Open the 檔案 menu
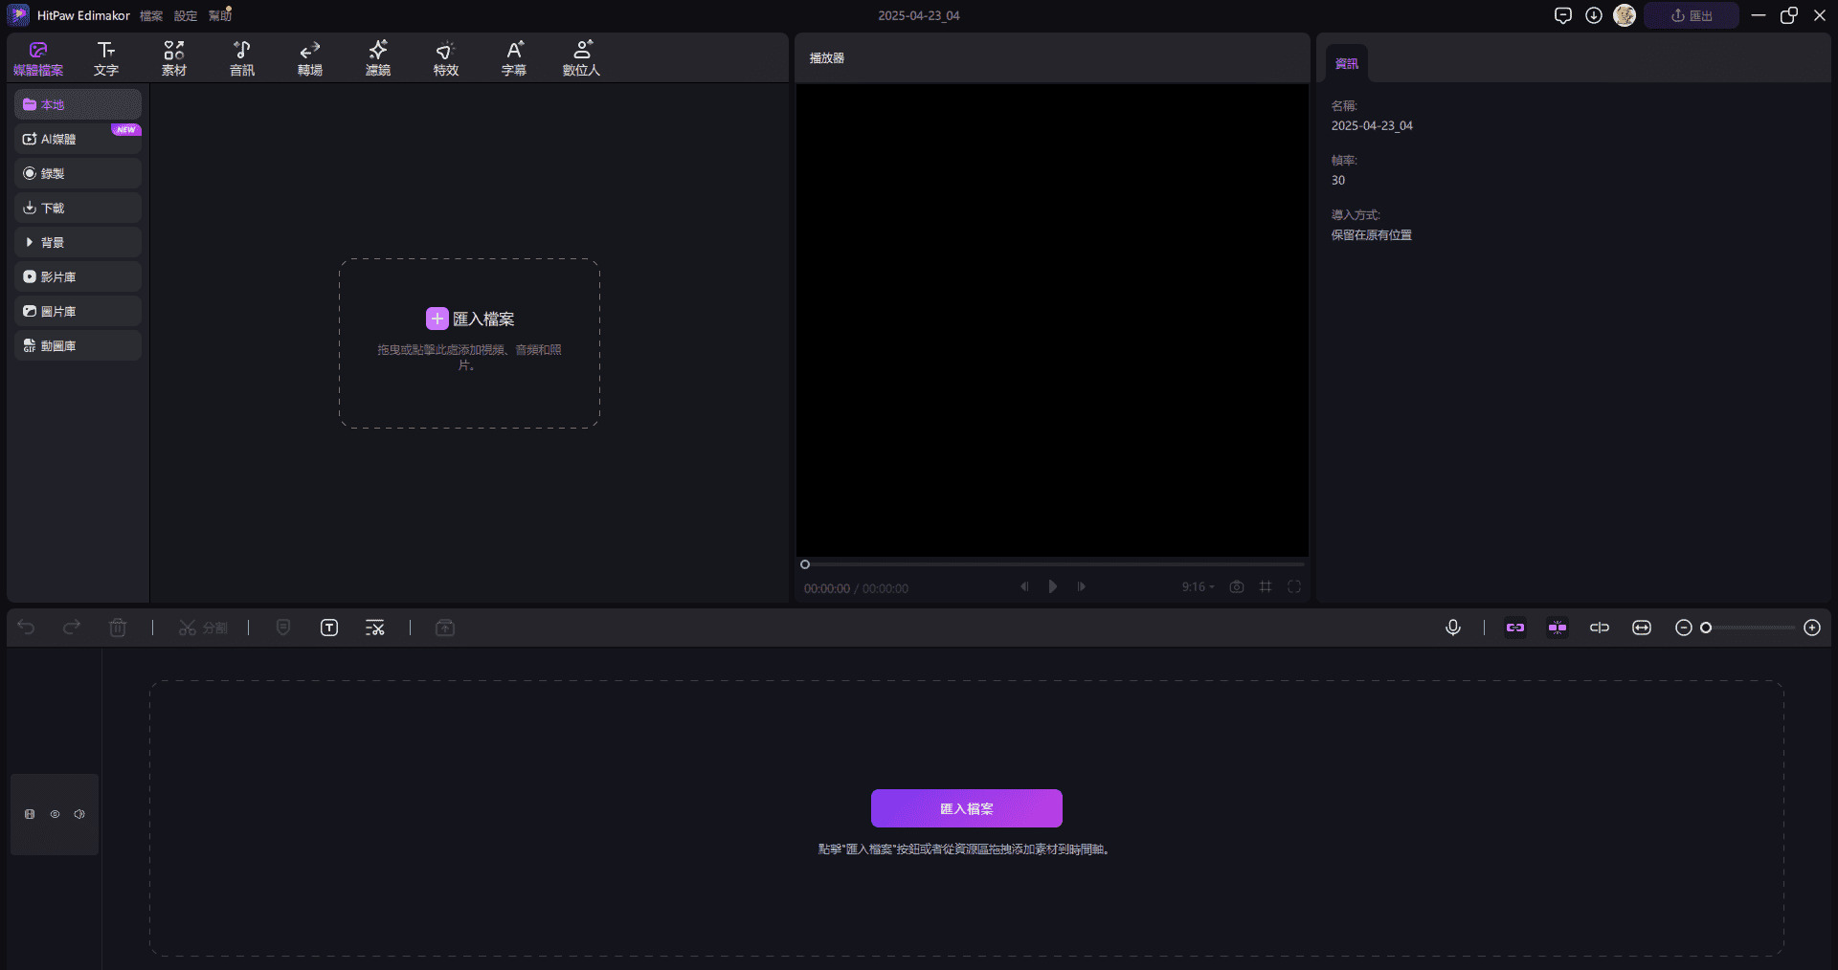 [x=151, y=16]
